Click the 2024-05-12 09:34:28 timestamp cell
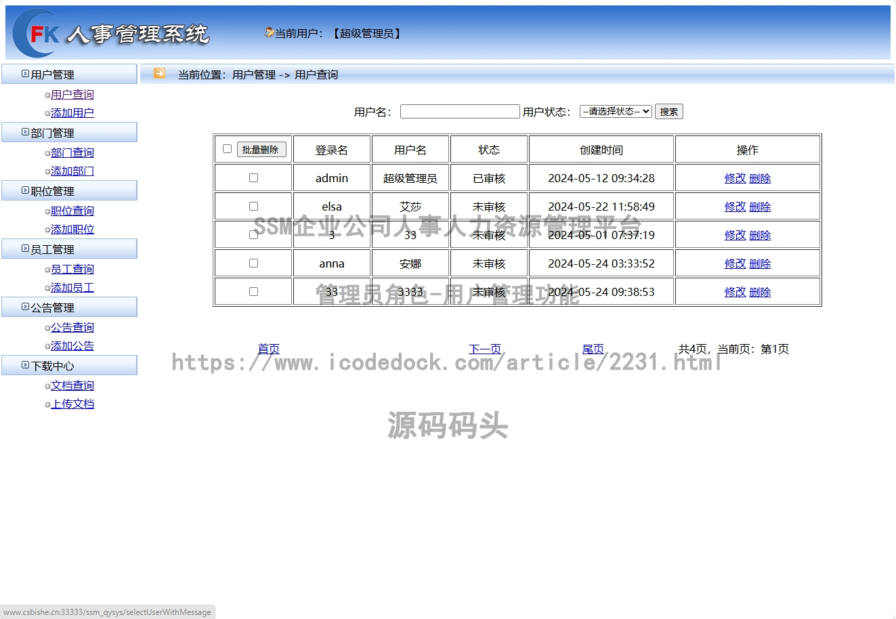This screenshot has height=619, width=896. pos(601,178)
